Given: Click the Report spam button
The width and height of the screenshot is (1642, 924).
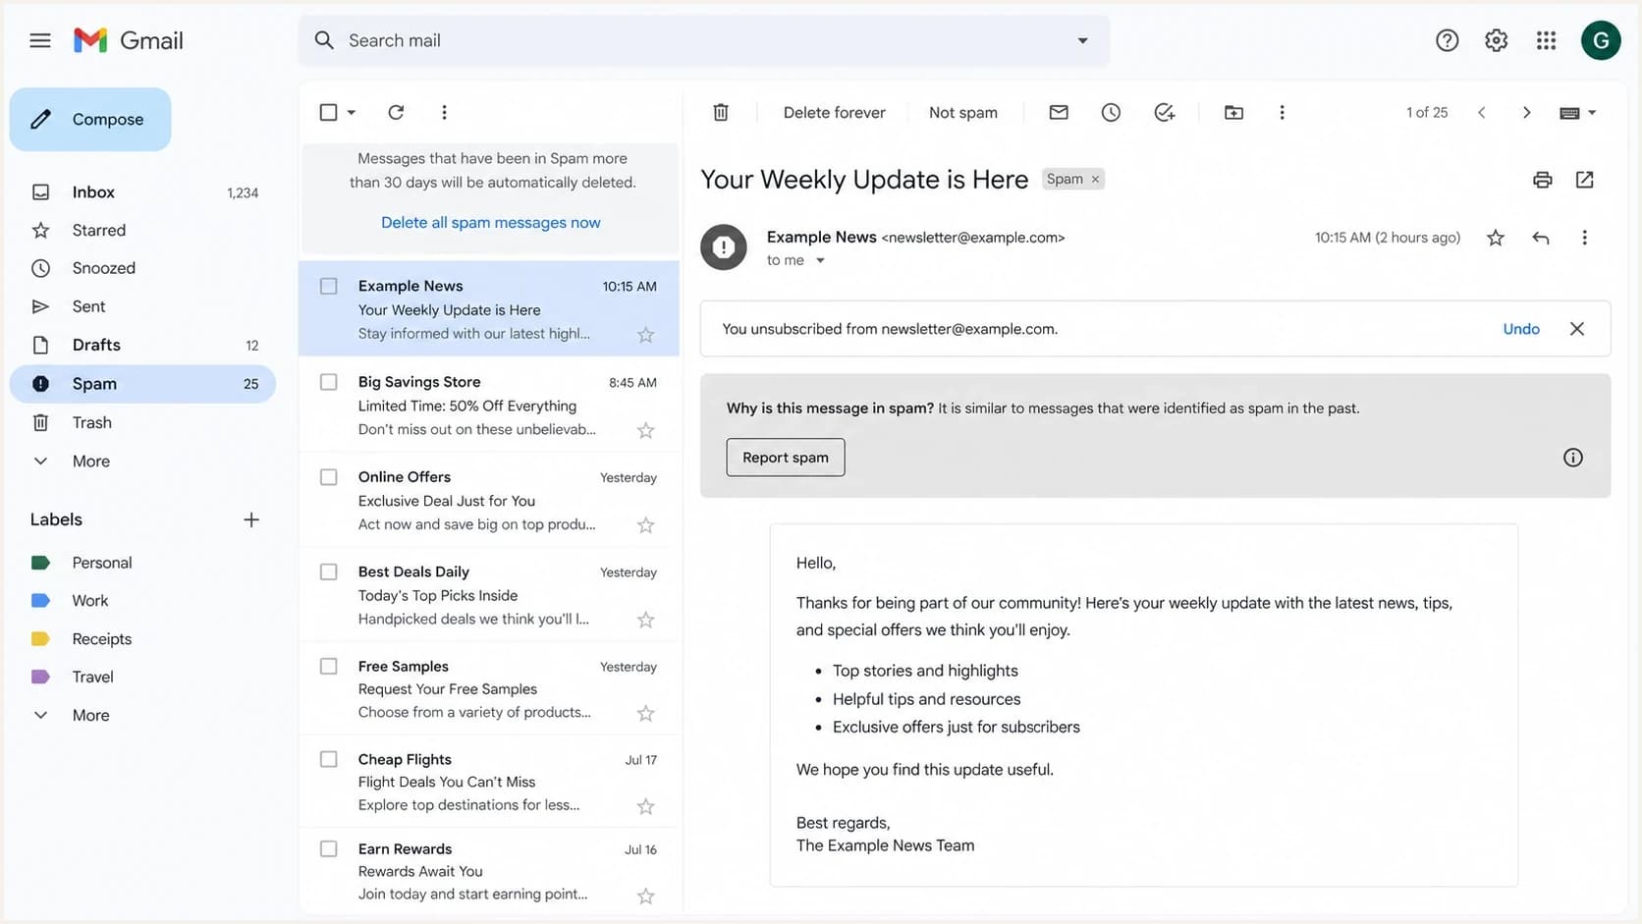Looking at the screenshot, I should [786, 458].
